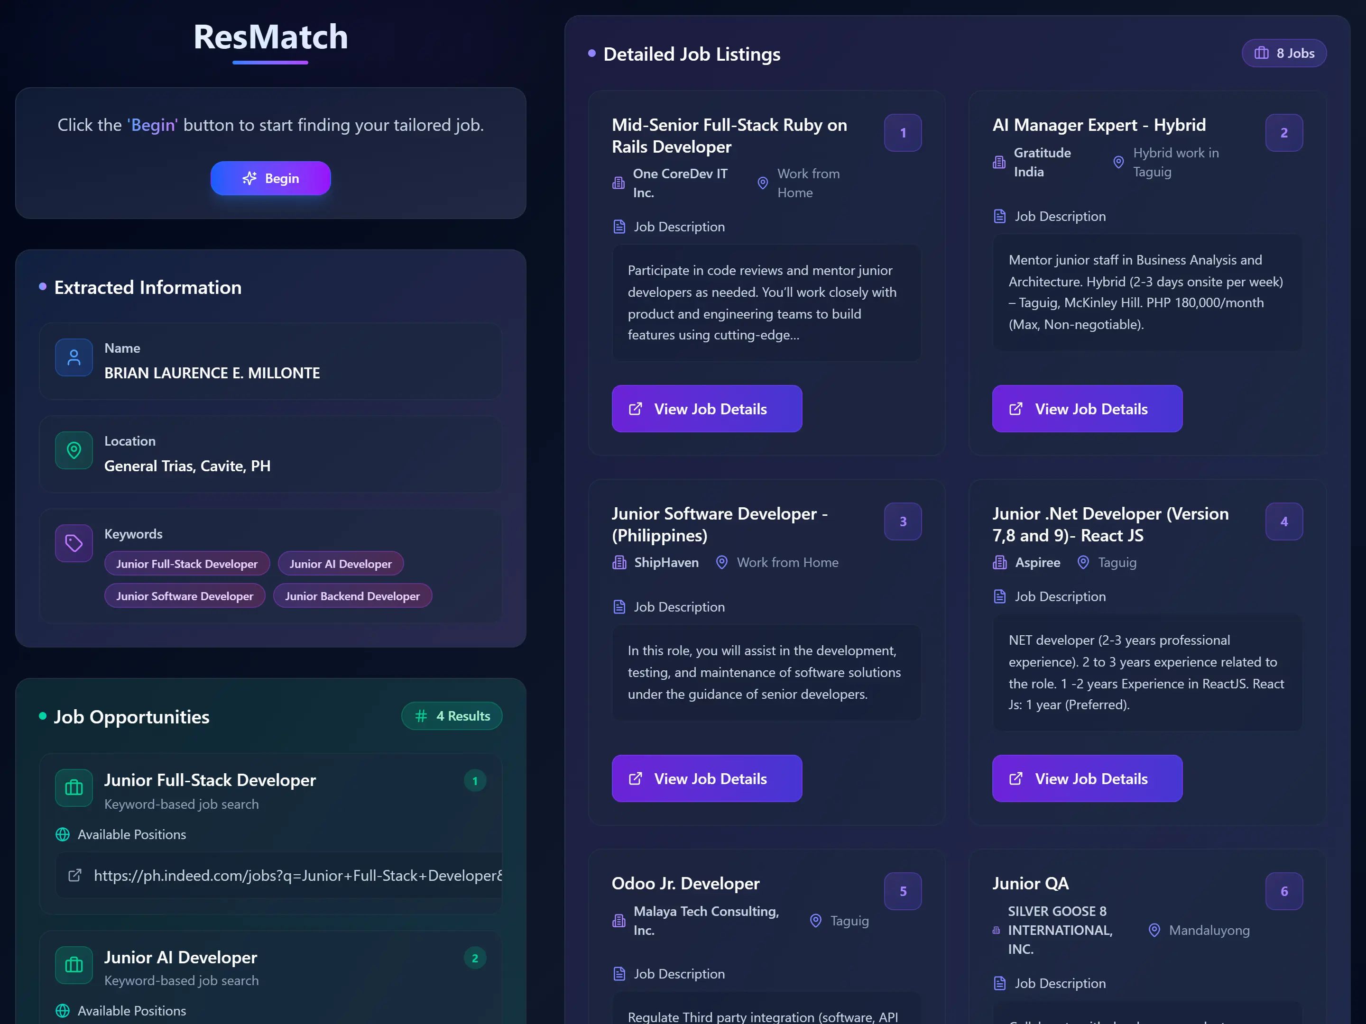Click the number 1 badge on Mid-Senior Ruby listing
1366x1024 pixels.
click(903, 133)
